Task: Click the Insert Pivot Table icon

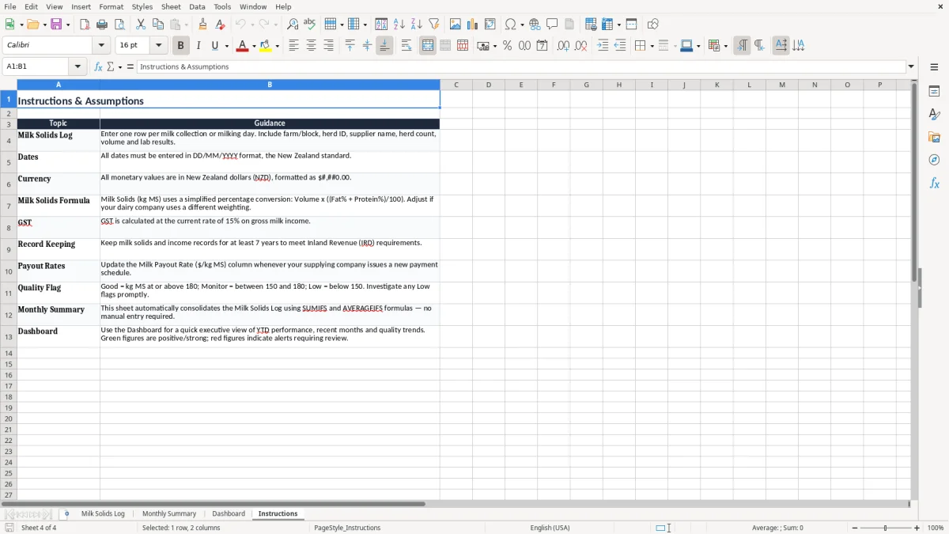Action: click(x=490, y=25)
